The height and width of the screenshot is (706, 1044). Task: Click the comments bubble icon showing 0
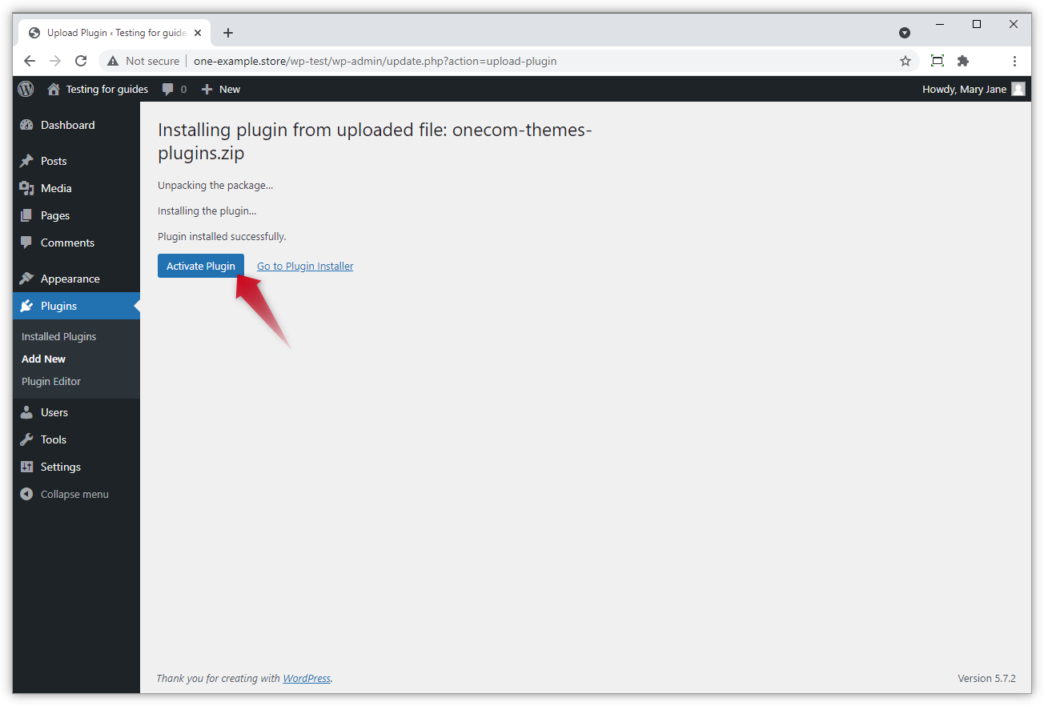tap(167, 89)
